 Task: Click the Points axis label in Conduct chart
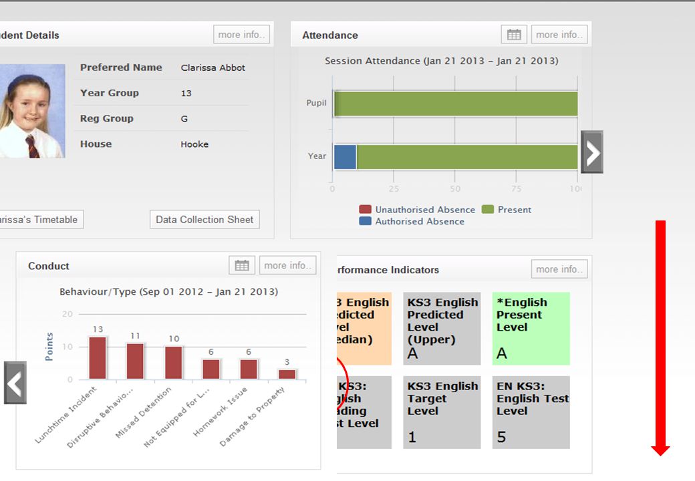pyautogui.click(x=49, y=347)
